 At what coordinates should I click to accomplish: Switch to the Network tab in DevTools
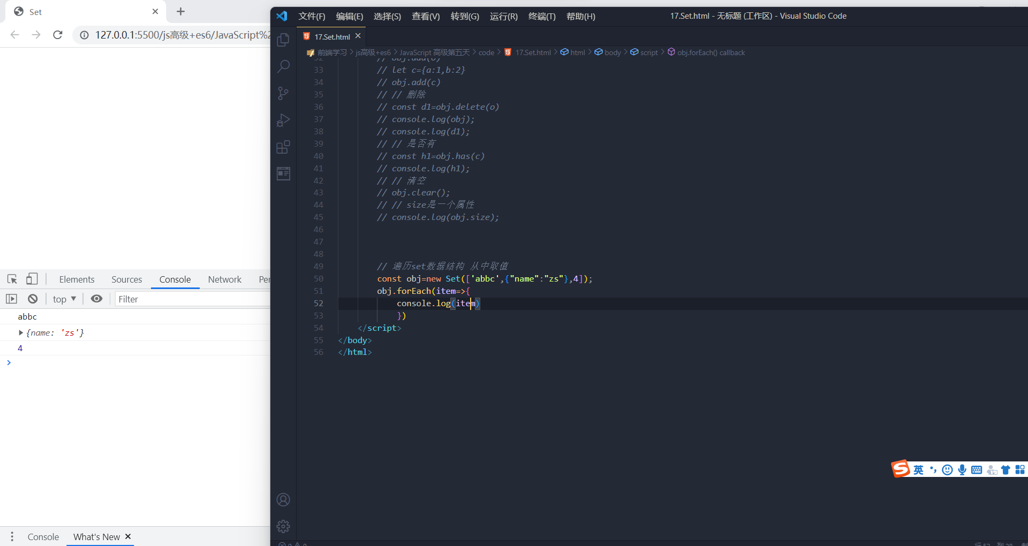225,279
